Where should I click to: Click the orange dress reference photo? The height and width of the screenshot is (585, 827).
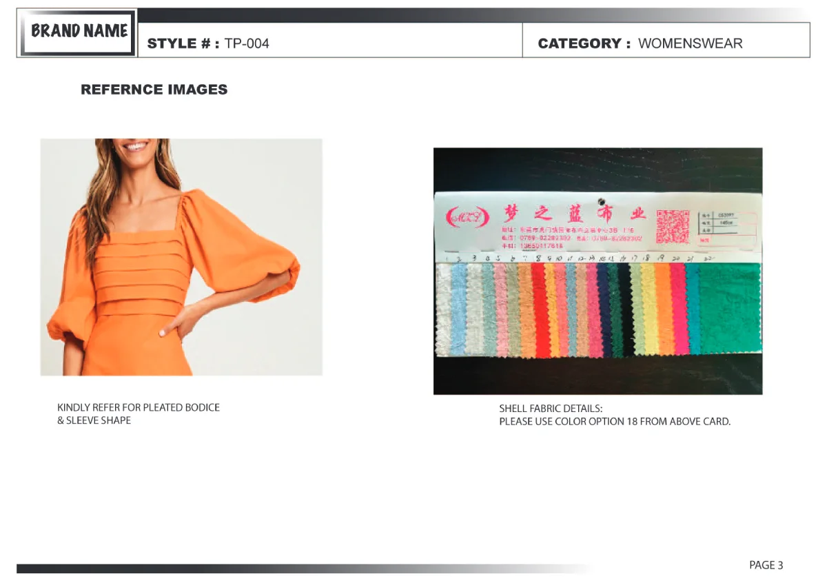181,257
